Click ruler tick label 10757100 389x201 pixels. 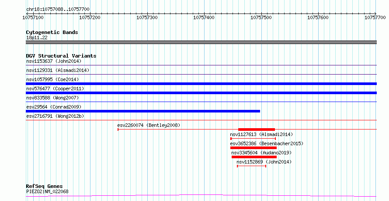(33, 17)
